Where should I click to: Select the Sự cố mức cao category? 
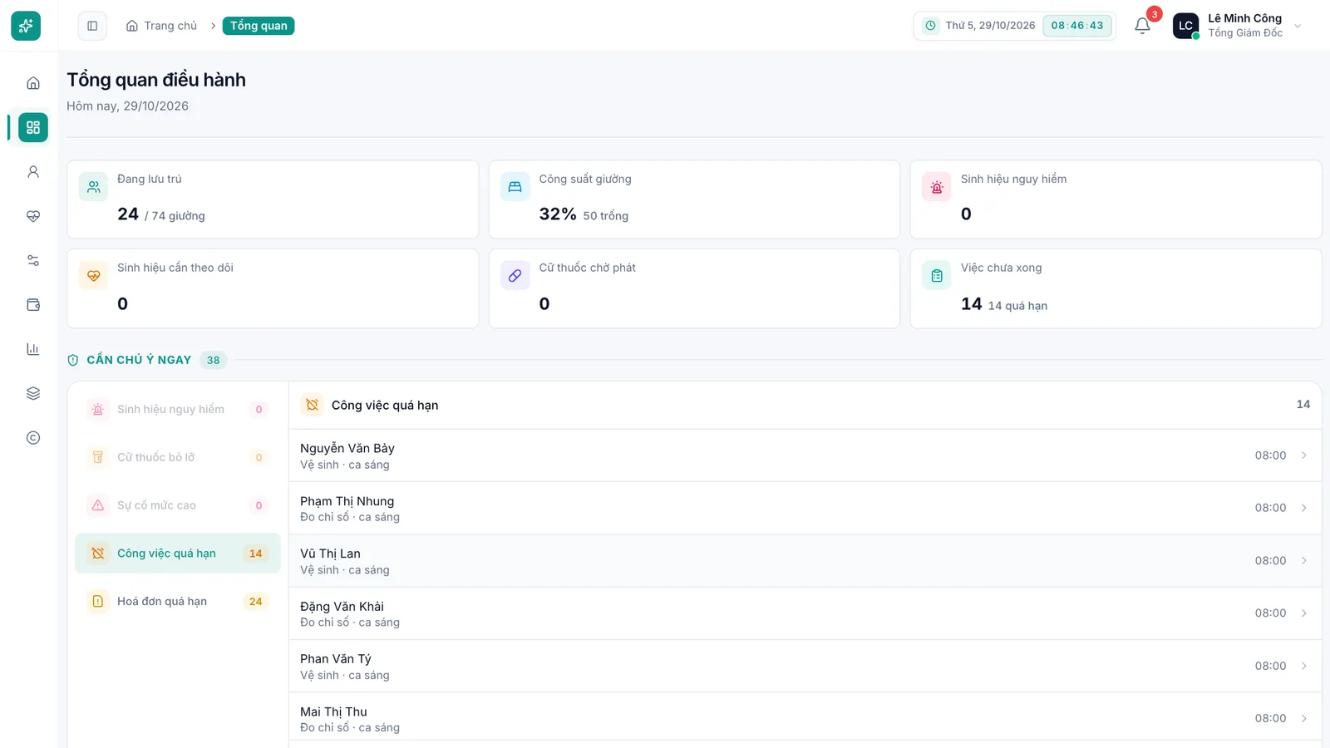click(x=178, y=505)
